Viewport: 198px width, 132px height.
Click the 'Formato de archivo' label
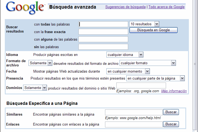pyautogui.click(x=16, y=63)
